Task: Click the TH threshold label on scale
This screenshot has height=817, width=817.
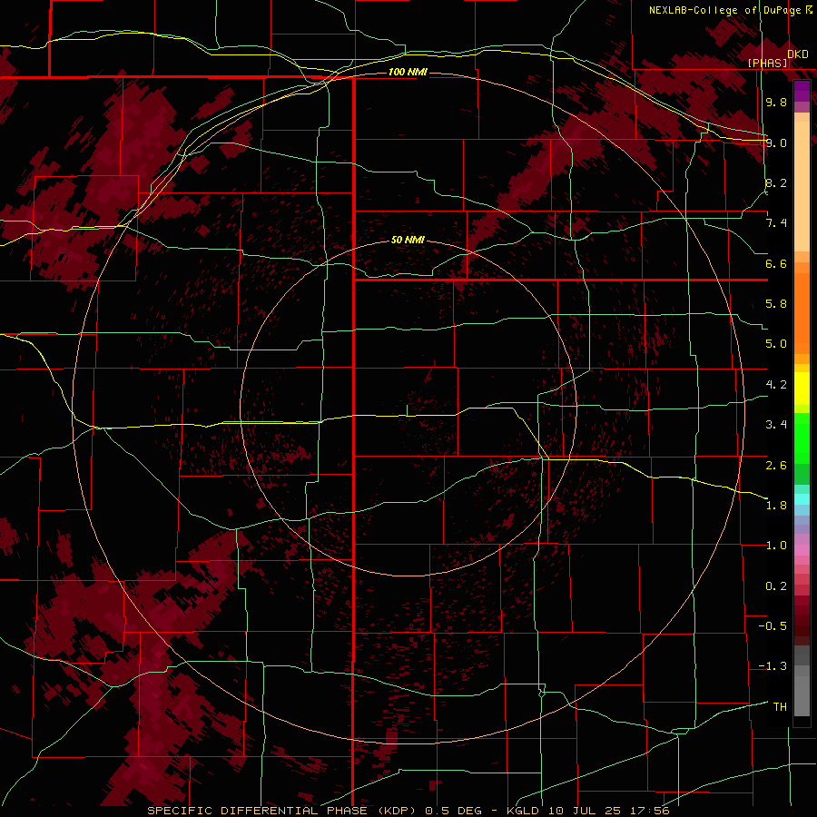Action: click(x=780, y=707)
